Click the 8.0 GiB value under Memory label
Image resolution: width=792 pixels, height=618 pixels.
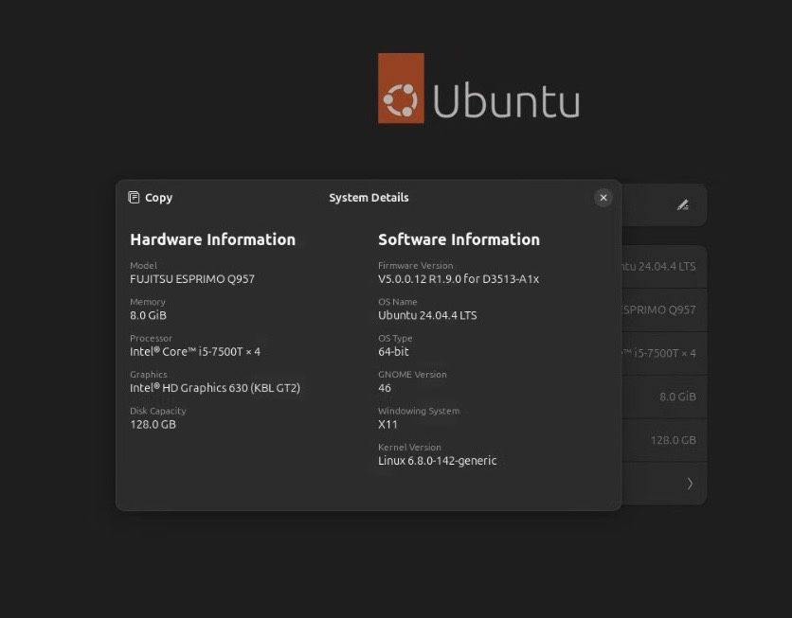click(x=148, y=315)
